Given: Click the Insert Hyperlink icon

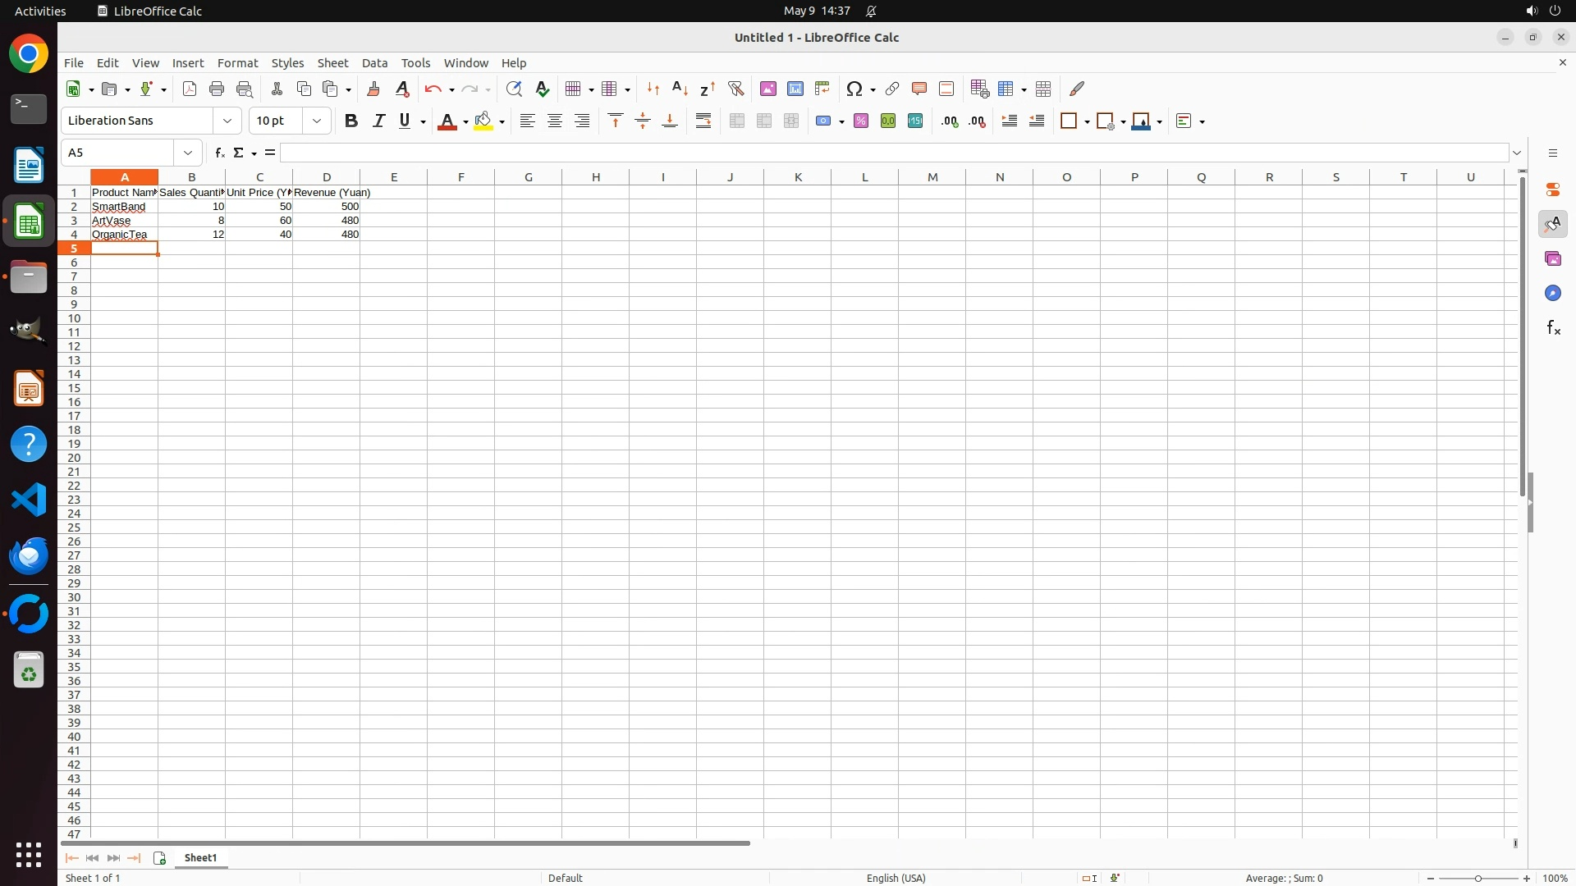Looking at the screenshot, I should coord(892,89).
